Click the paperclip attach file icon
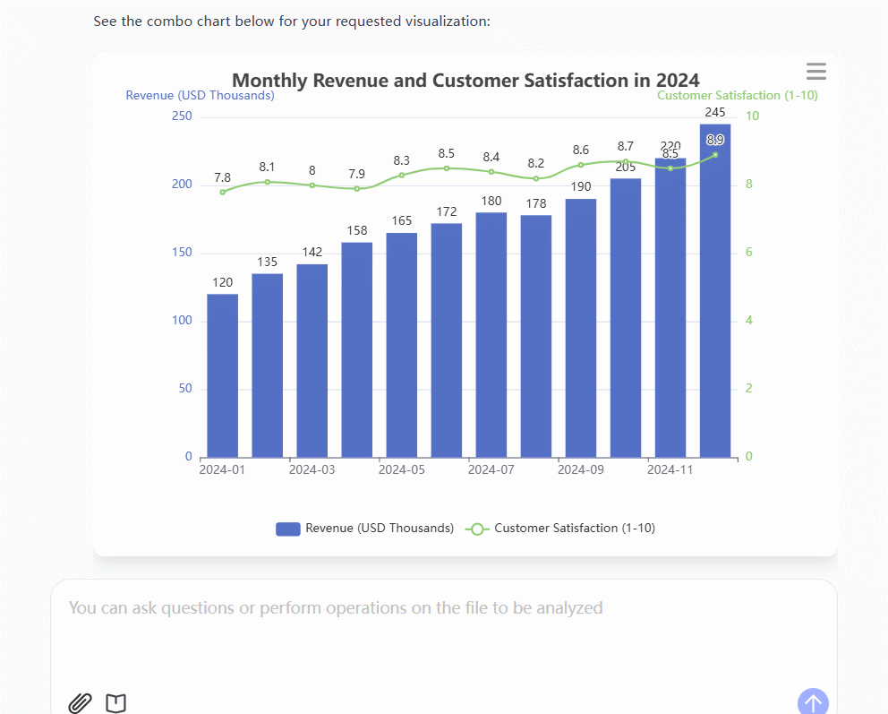The width and height of the screenshot is (888, 714). coord(81,703)
